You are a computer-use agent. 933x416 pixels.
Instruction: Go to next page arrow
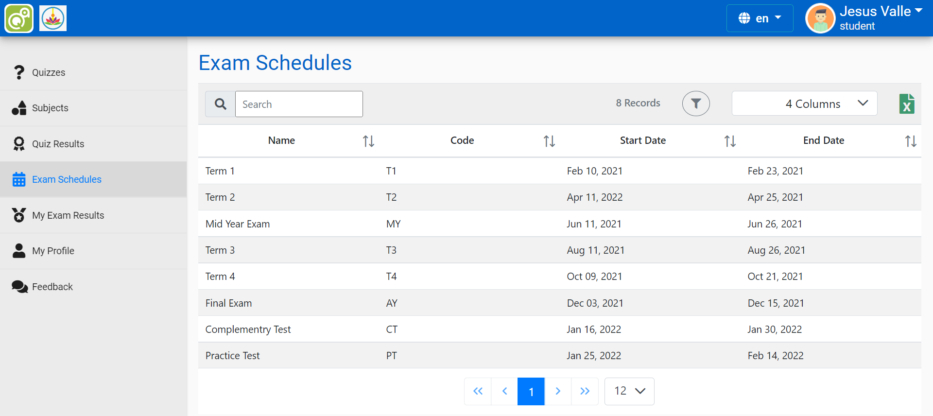[x=558, y=391]
